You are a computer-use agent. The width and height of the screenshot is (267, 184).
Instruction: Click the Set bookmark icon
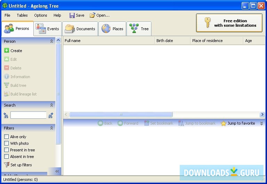click(x=146, y=123)
